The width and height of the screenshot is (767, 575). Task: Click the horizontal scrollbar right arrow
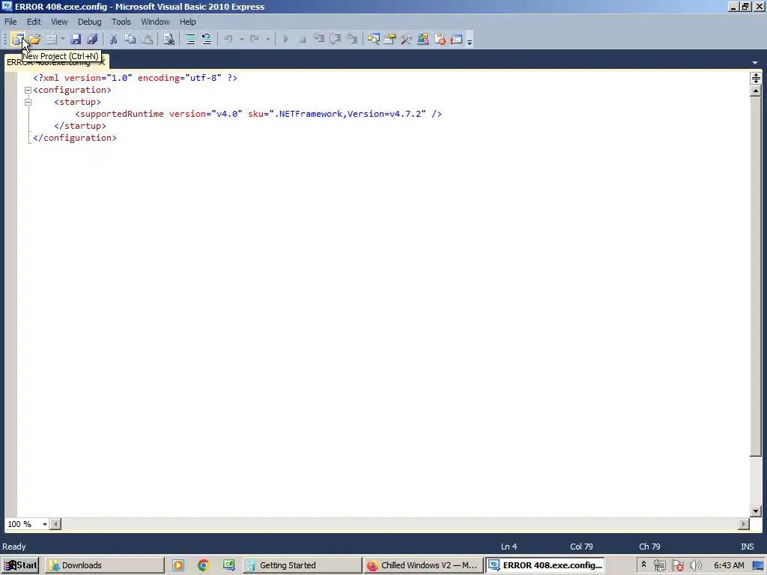tap(744, 524)
